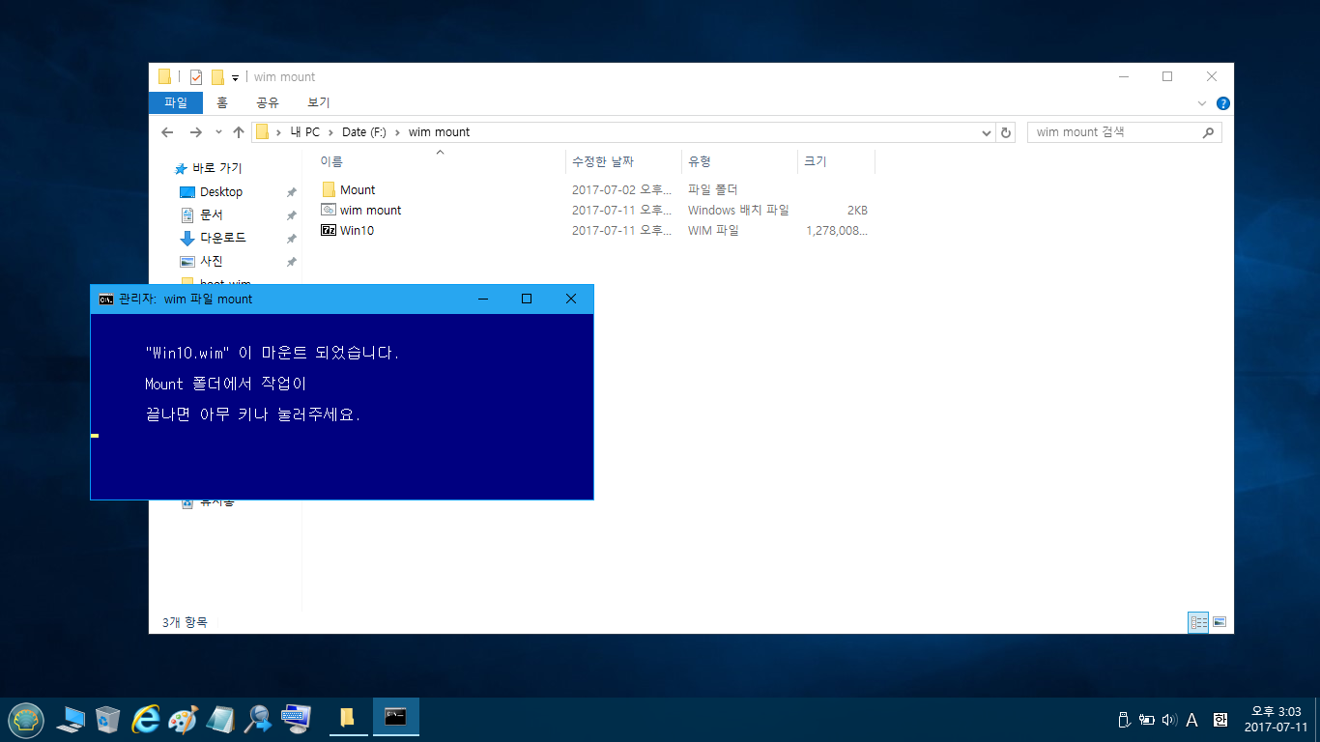Image resolution: width=1320 pixels, height=742 pixels.
Task: Open the address bar history dropdown
Action: point(986,132)
